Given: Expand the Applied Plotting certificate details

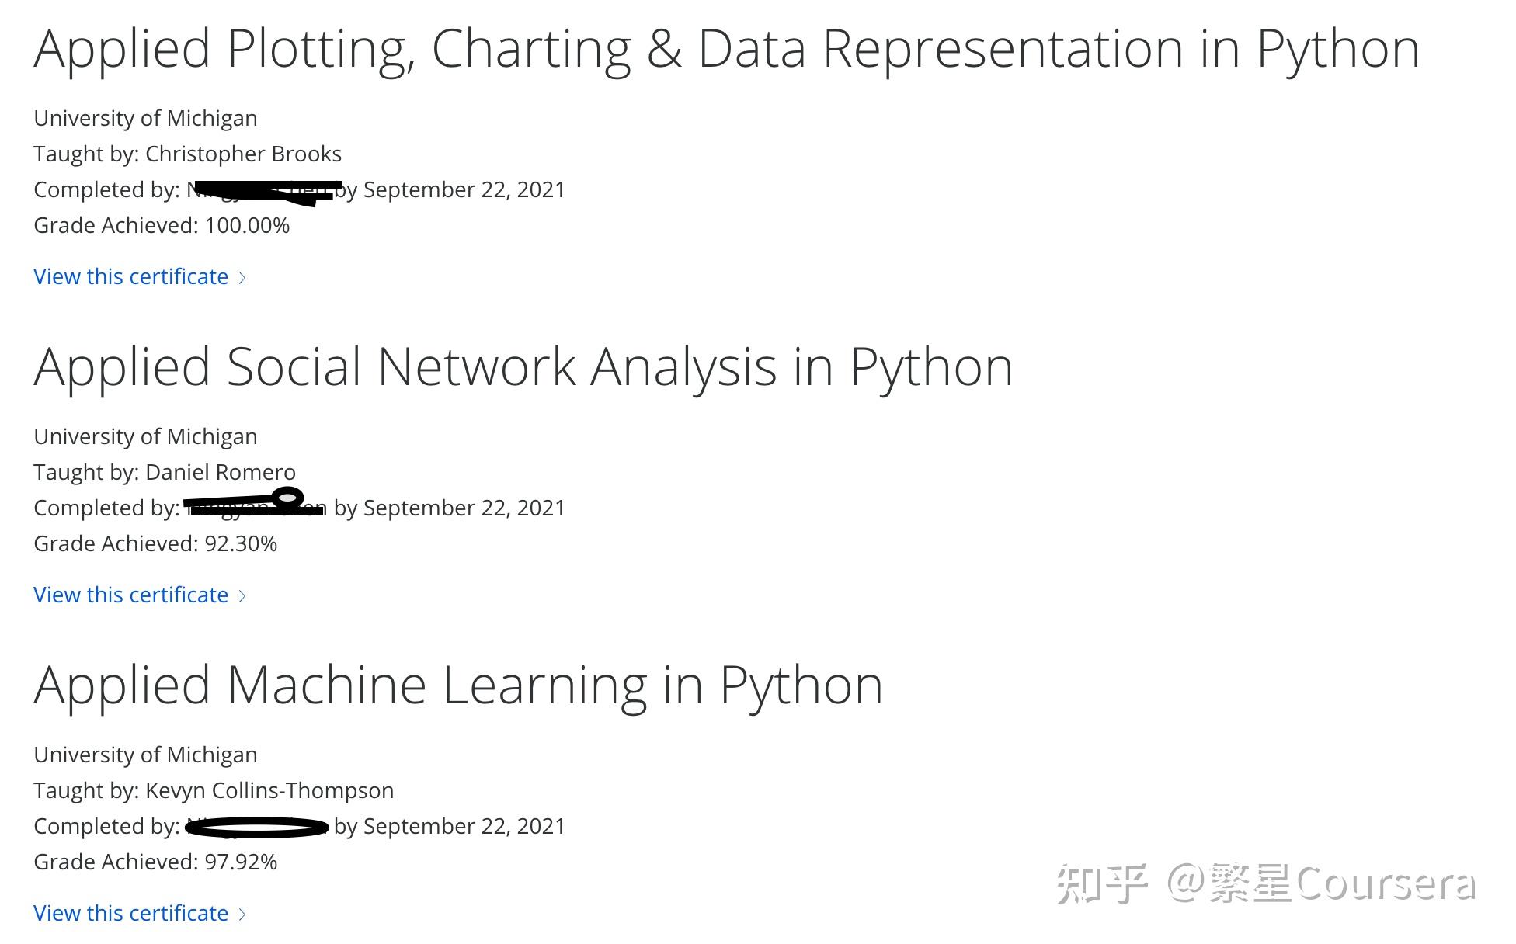Looking at the screenshot, I should point(130,276).
